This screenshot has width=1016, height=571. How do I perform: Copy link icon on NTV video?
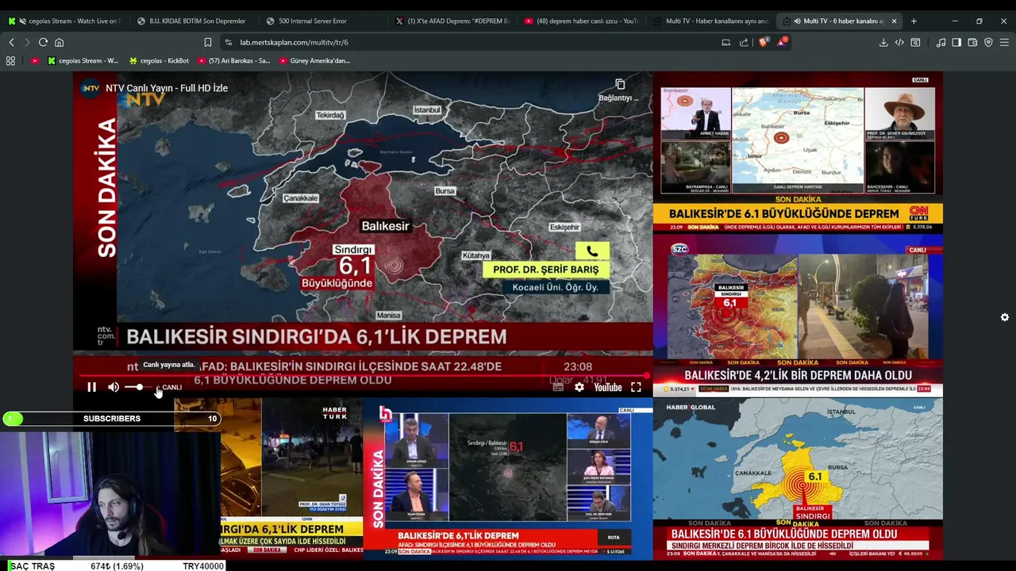click(620, 85)
